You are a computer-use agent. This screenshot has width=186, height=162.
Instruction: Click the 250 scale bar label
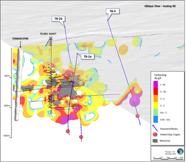168,157
